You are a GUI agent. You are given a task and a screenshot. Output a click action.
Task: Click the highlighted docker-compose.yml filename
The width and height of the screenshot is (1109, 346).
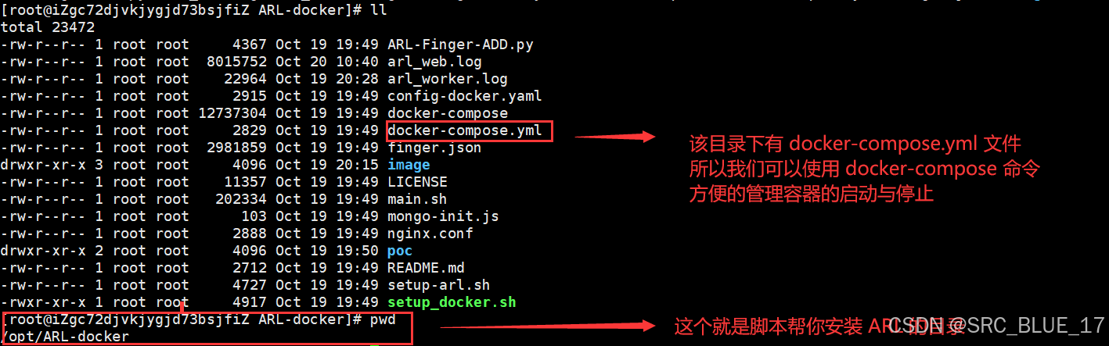click(465, 130)
